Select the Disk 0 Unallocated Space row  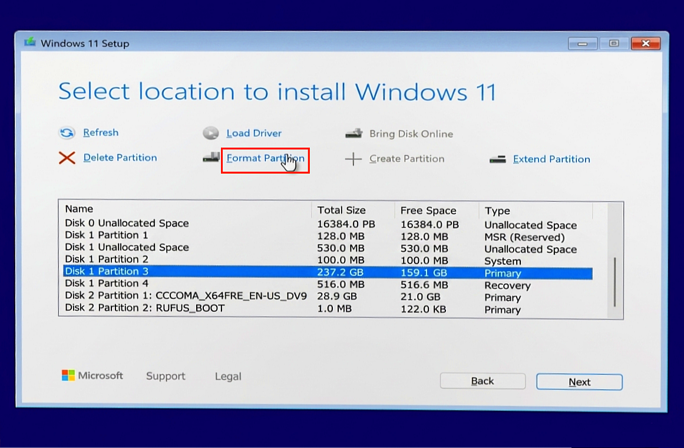(x=328, y=224)
